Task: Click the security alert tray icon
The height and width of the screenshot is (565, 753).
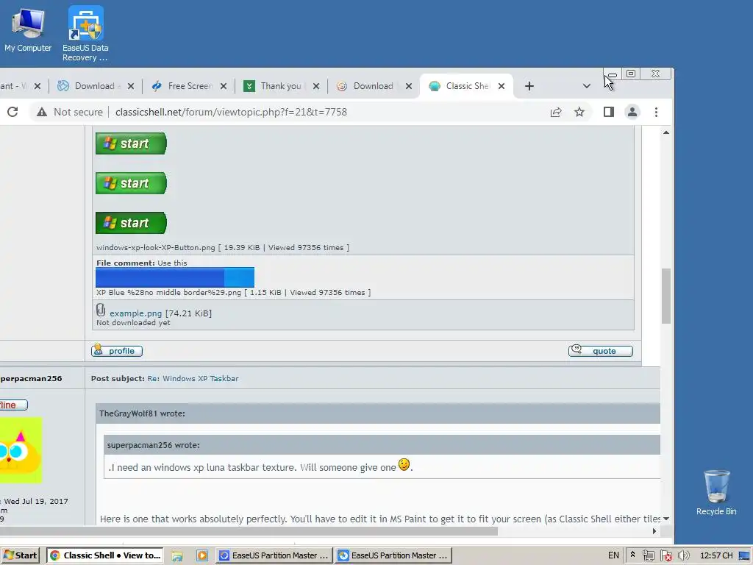Action: [x=666, y=556]
